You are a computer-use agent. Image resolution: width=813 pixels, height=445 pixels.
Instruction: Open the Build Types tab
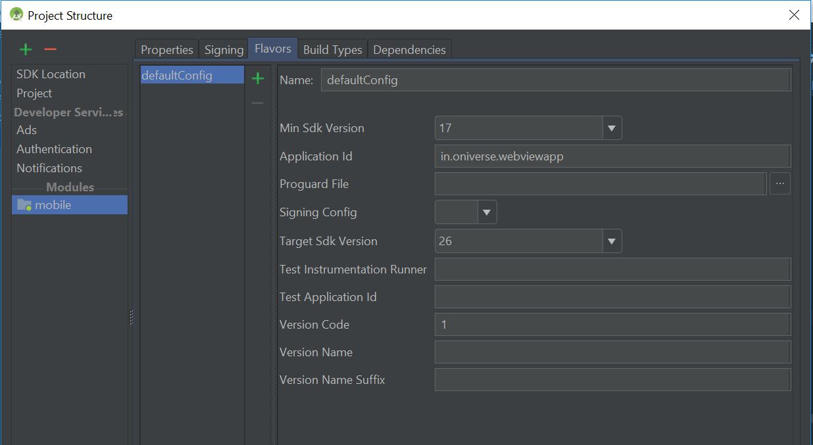point(332,49)
